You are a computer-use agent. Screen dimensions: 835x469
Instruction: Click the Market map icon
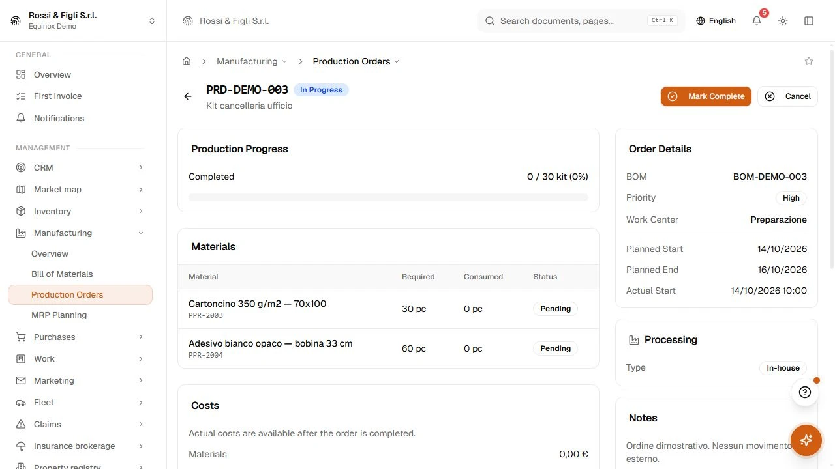click(21, 190)
